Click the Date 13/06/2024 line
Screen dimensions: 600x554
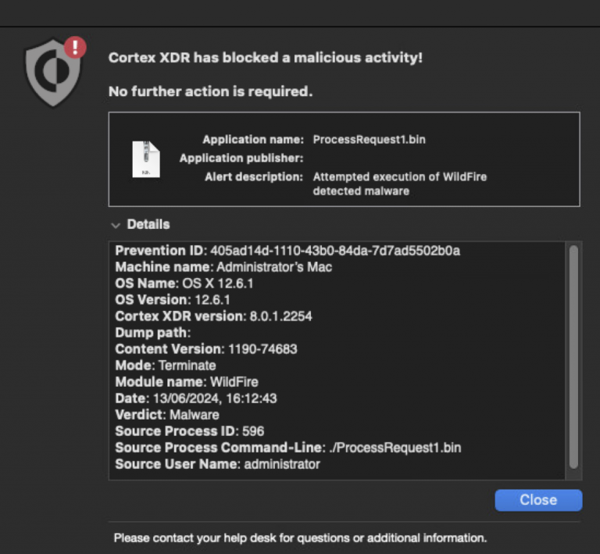tap(196, 399)
